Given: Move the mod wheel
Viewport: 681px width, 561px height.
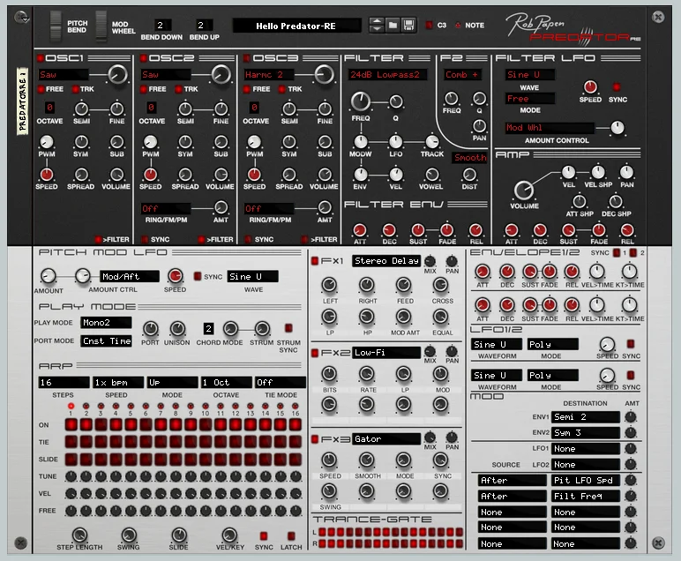Looking at the screenshot, I should (101, 26).
